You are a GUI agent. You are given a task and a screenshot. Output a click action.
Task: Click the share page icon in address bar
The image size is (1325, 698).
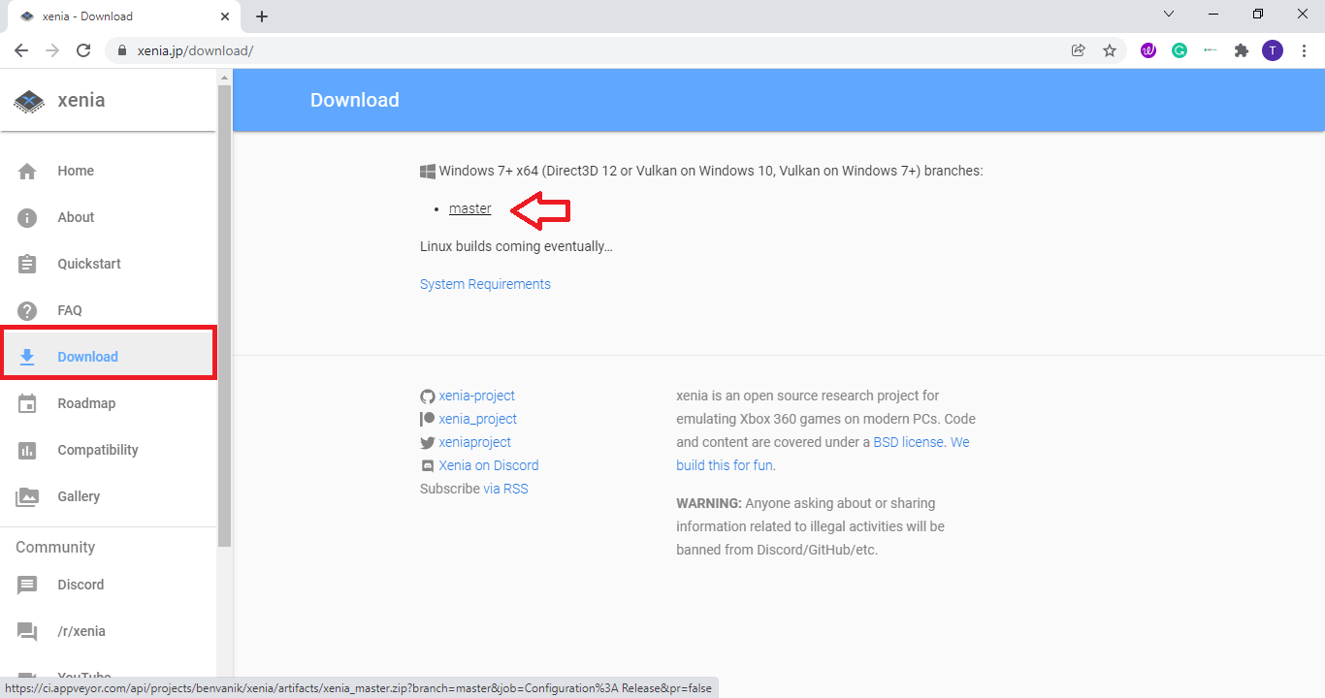coord(1078,50)
